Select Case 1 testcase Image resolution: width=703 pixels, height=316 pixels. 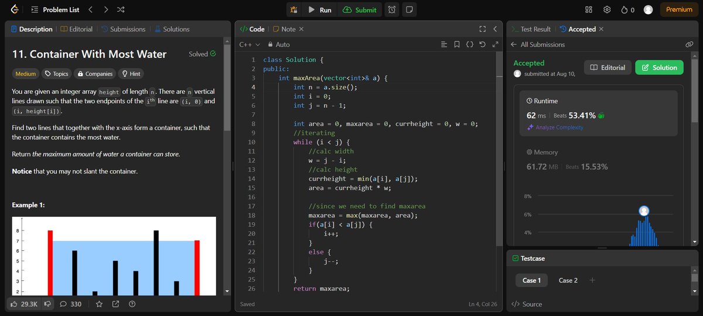point(531,280)
